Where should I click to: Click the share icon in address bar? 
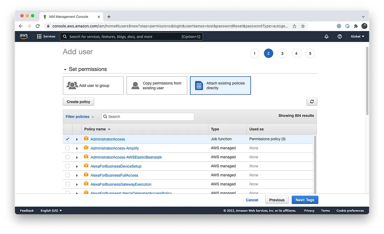pyautogui.click(x=294, y=26)
